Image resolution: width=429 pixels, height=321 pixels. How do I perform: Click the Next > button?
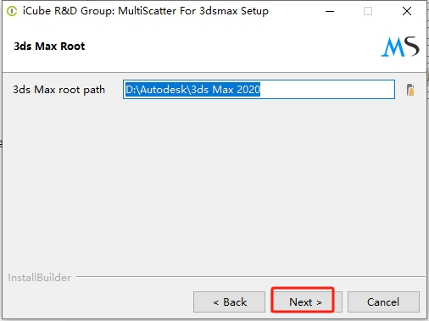(307, 302)
